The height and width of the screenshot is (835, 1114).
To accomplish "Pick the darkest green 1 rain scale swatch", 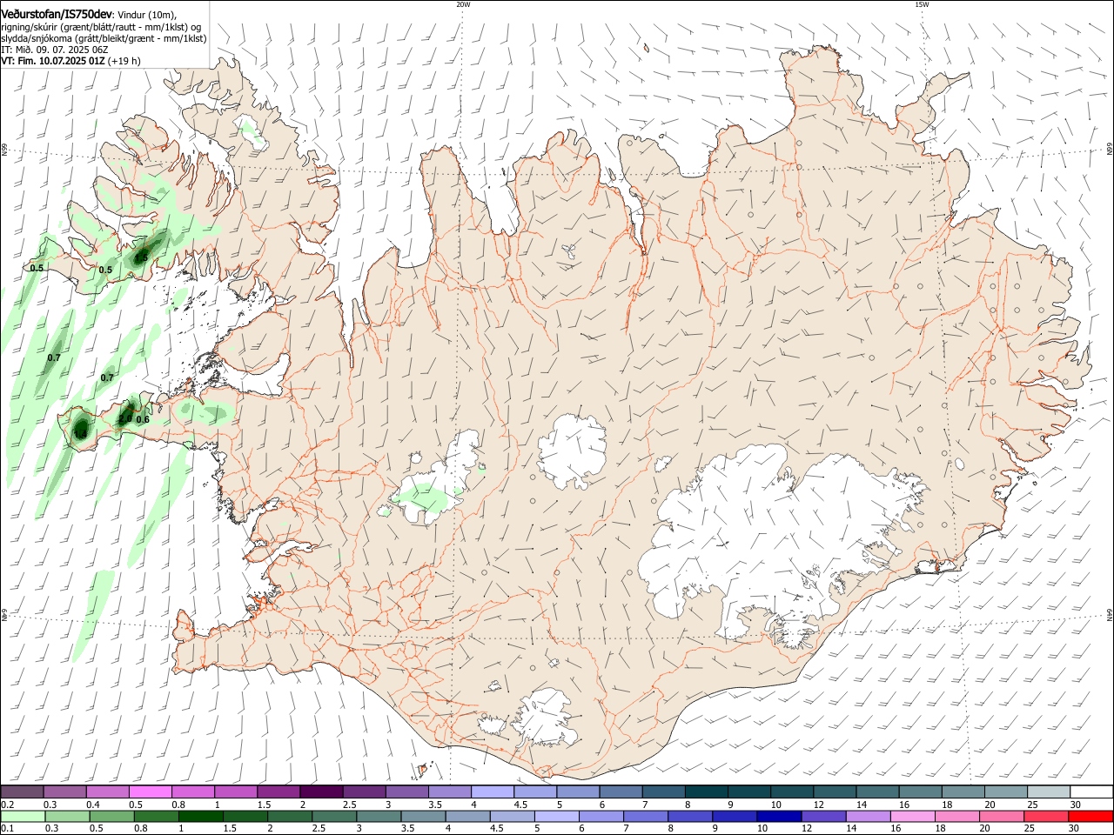I will pyautogui.click(x=200, y=816).
